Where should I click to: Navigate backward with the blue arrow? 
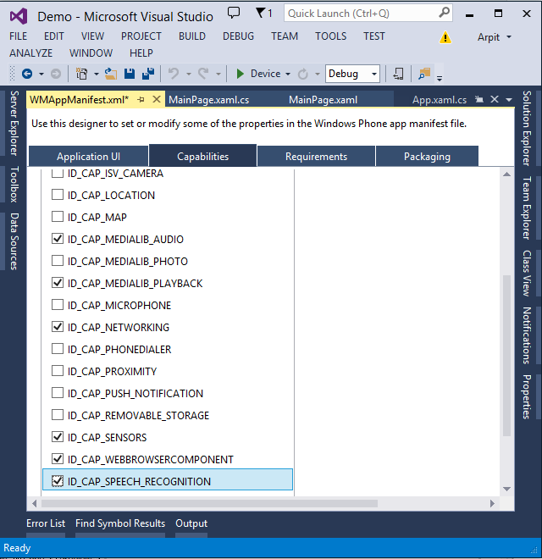pos(27,74)
